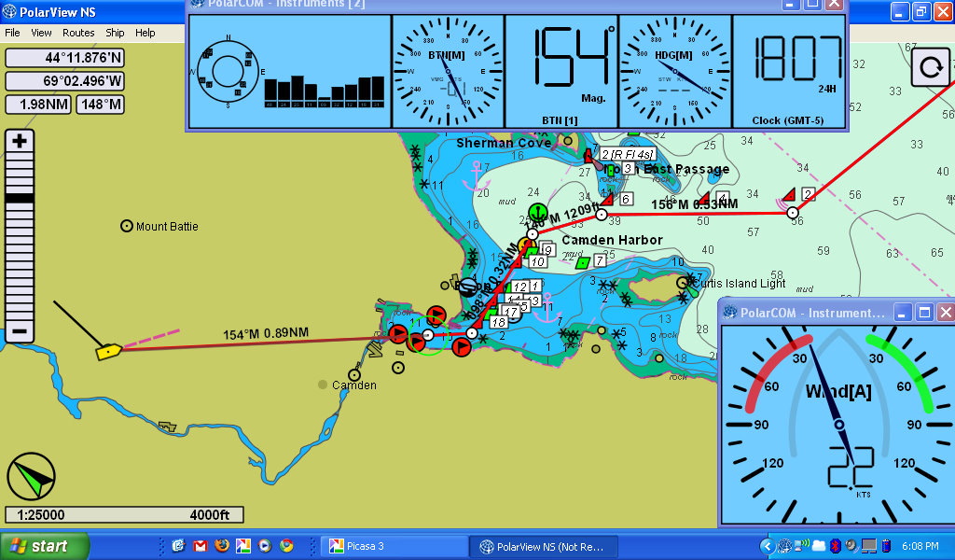Click the green buoy labeled 7
Screen dimensions: 955x560
(x=583, y=262)
